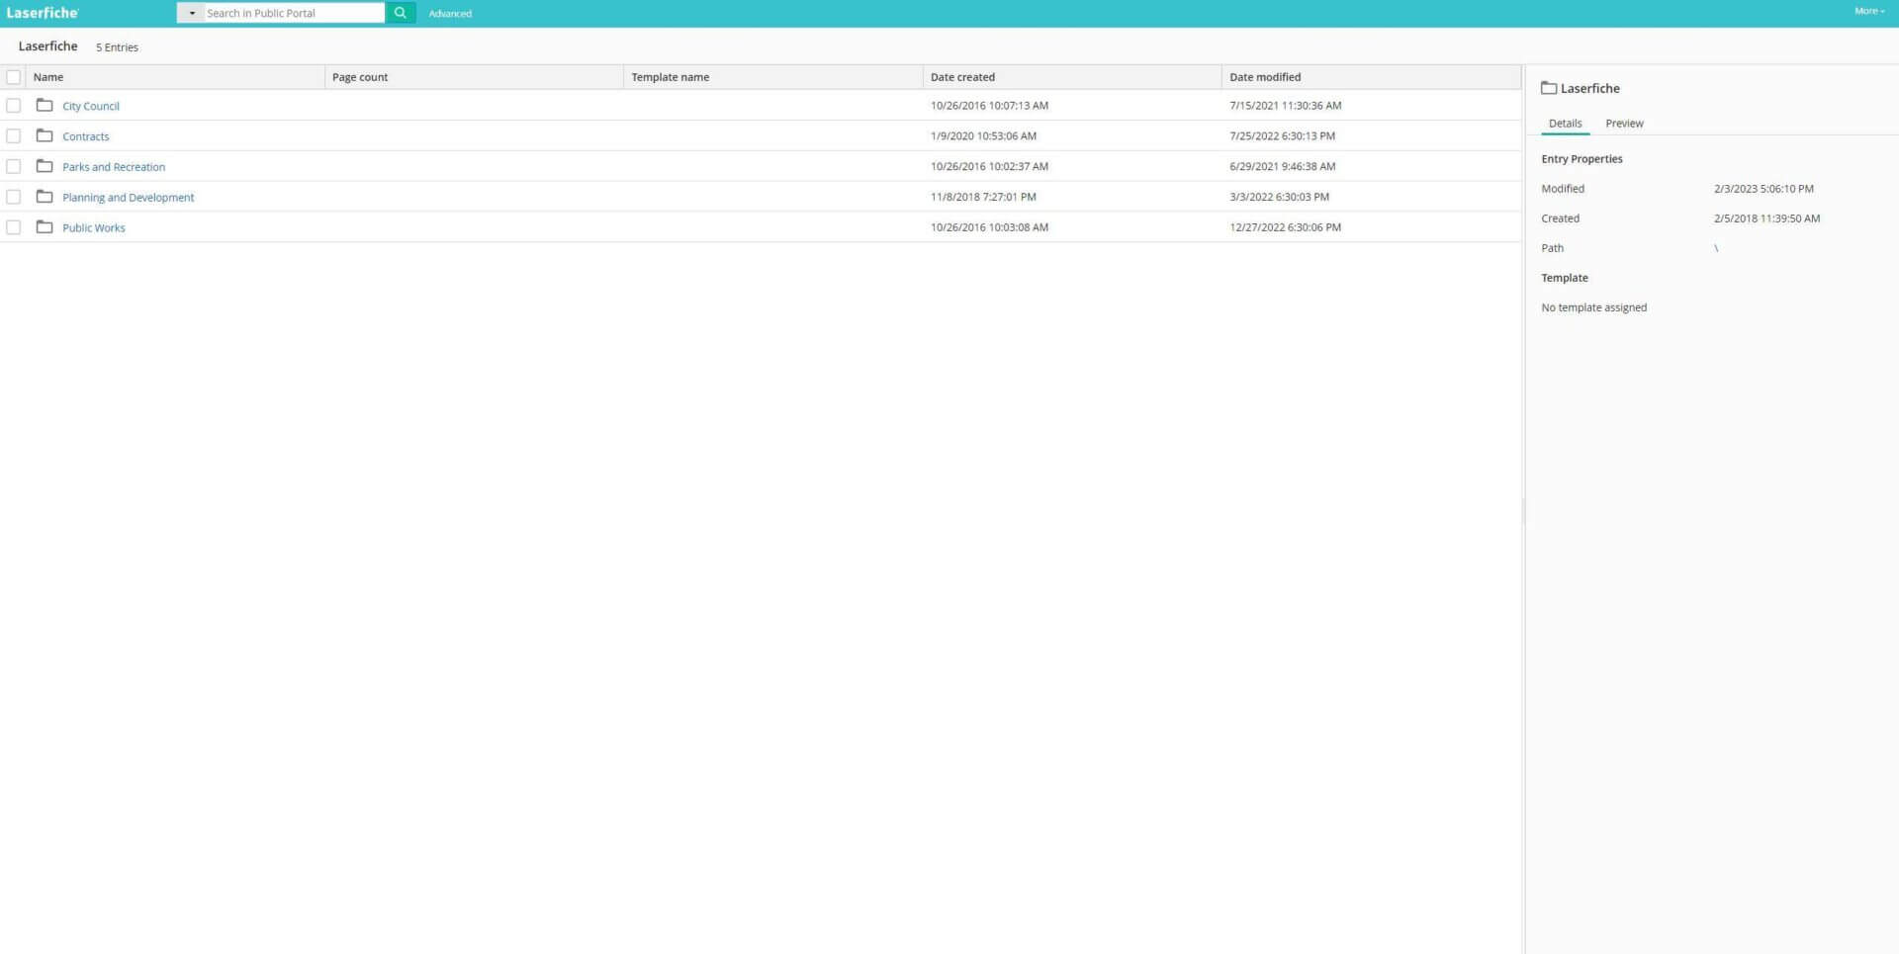
Task: Open sorting on the Date created column
Action: (x=961, y=76)
